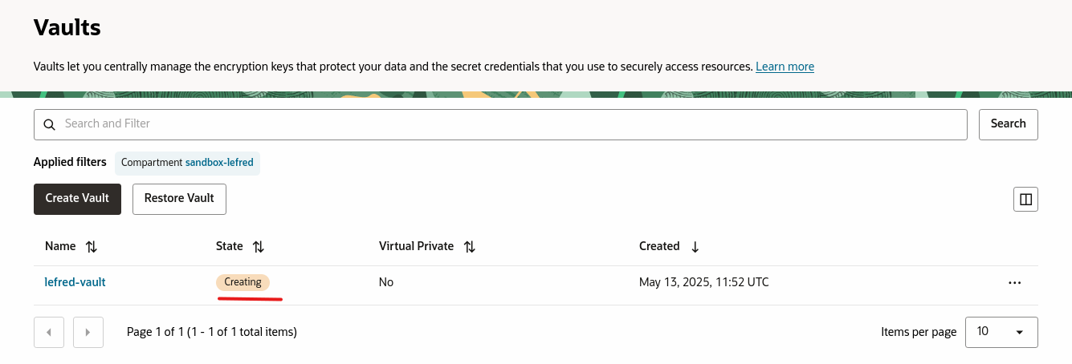Image resolution: width=1072 pixels, height=364 pixels.
Task: Click the Restore Vault button
Action: click(x=179, y=198)
